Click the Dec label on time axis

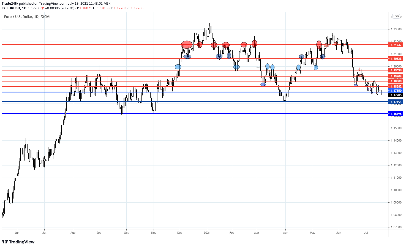pos(180,233)
